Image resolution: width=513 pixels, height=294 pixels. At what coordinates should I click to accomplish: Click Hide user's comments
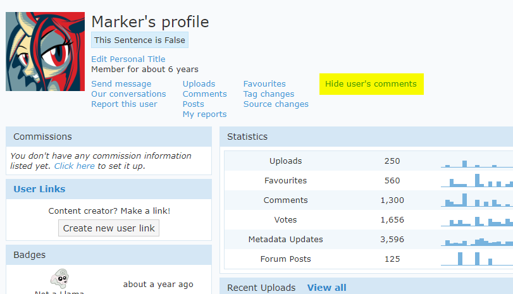coord(371,83)
